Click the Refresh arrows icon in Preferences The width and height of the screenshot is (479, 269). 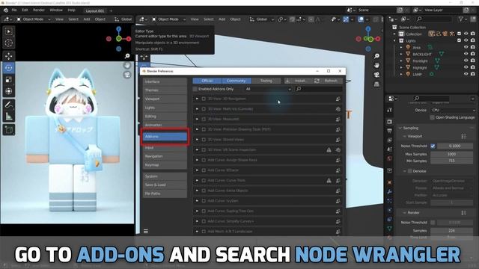(317, 81)
